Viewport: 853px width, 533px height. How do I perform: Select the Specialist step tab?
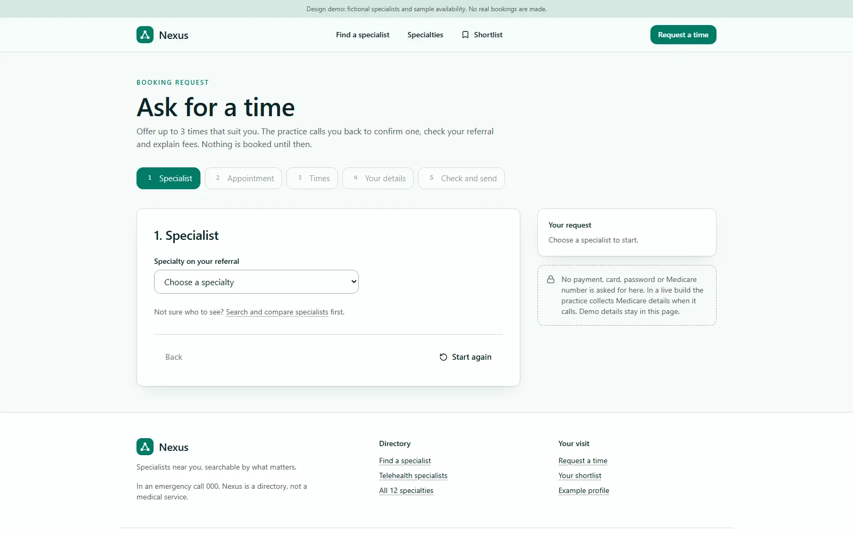coord(168,179)
